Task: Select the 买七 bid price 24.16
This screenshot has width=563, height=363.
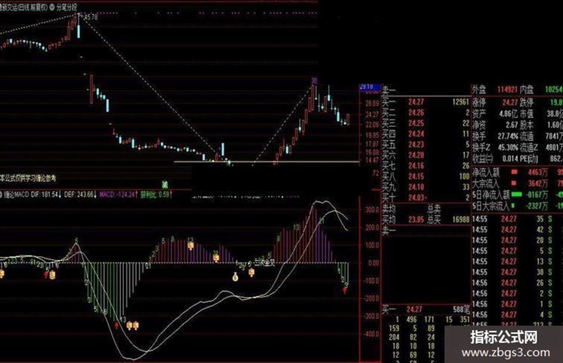Action: (x=416, y=166)
